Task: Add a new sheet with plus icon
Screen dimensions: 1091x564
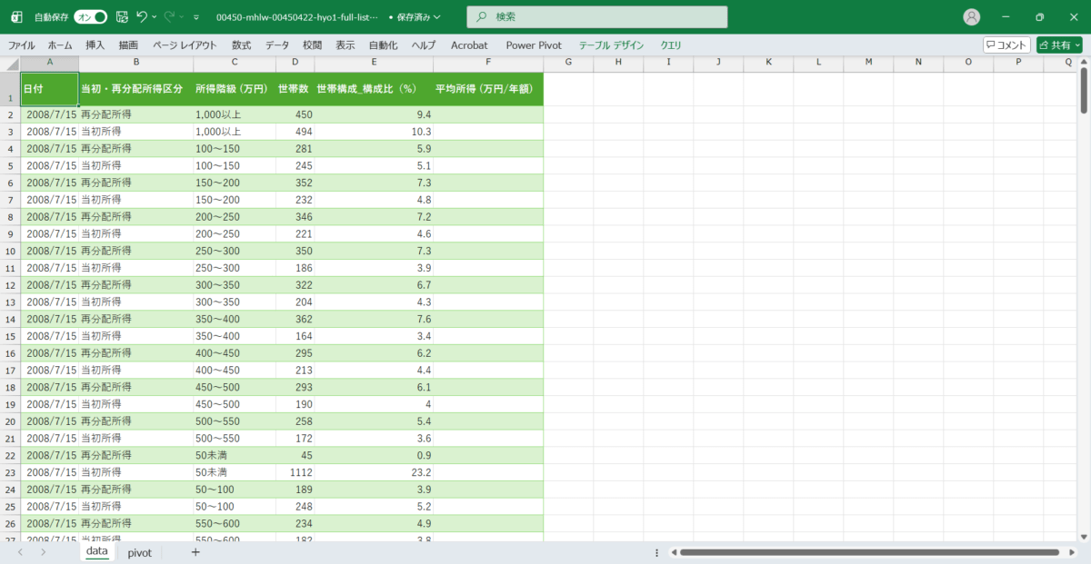Action: click(195, 552)
